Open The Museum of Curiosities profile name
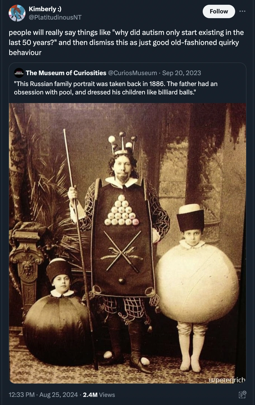The width and height of the screenshot is (255, 405). 66,73
